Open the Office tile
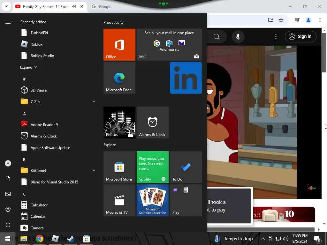 click(119, 45)
